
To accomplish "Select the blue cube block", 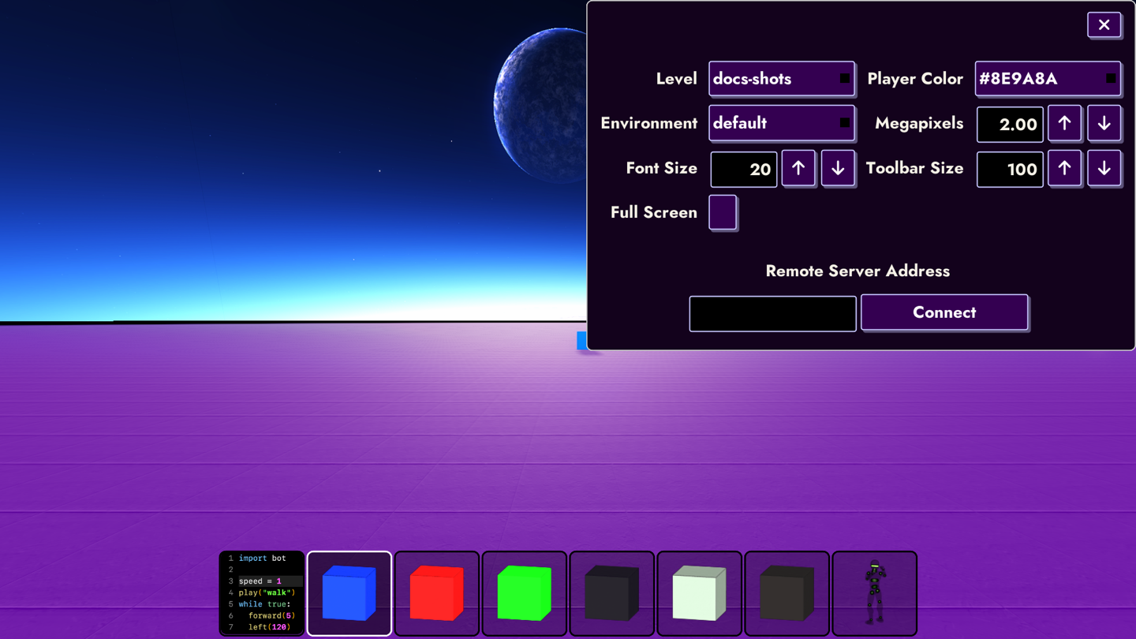I will pos(349,593).
